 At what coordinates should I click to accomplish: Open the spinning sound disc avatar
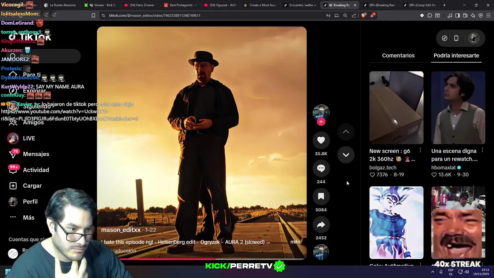coord(321,252)
